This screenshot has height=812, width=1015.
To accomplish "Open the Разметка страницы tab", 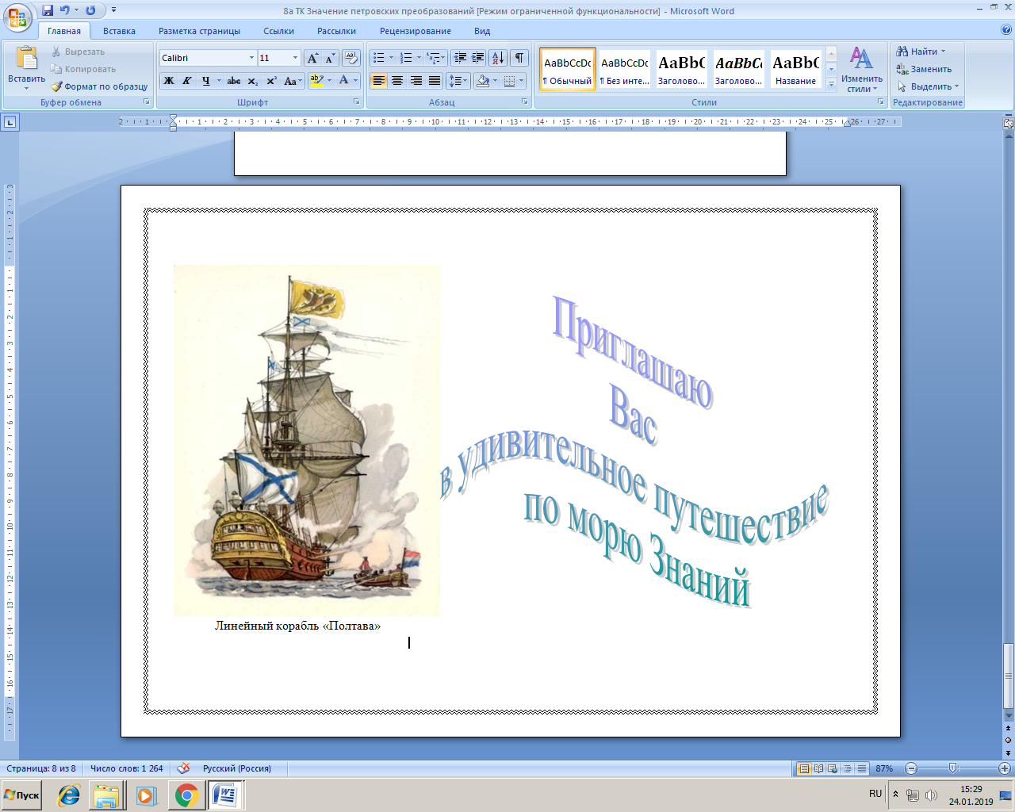I will (199, 31).
